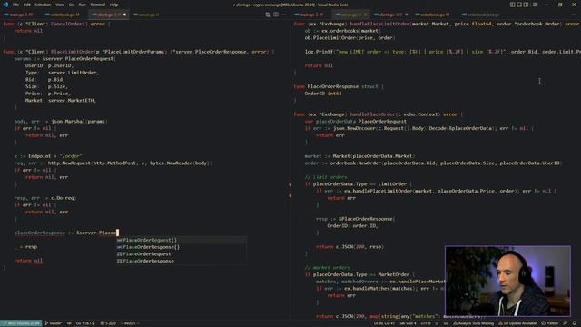Switch to orderbook.go tab in left editor

64,15
